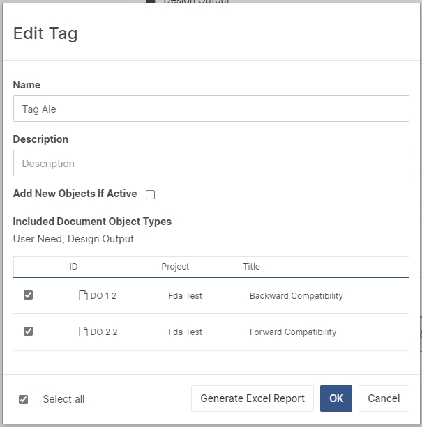Click the Title column header
Screen dimensions: 422x427
[x=251, y=267]
